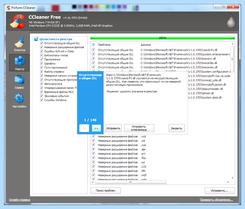Uncheck the mscorrc.dll result row
Viewport: 245px width, 209px height.
click(x=93, y=58)
